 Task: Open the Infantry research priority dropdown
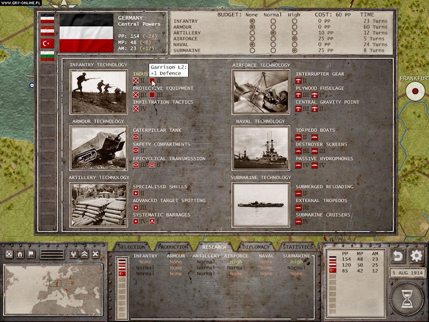[x=145, y=261]
